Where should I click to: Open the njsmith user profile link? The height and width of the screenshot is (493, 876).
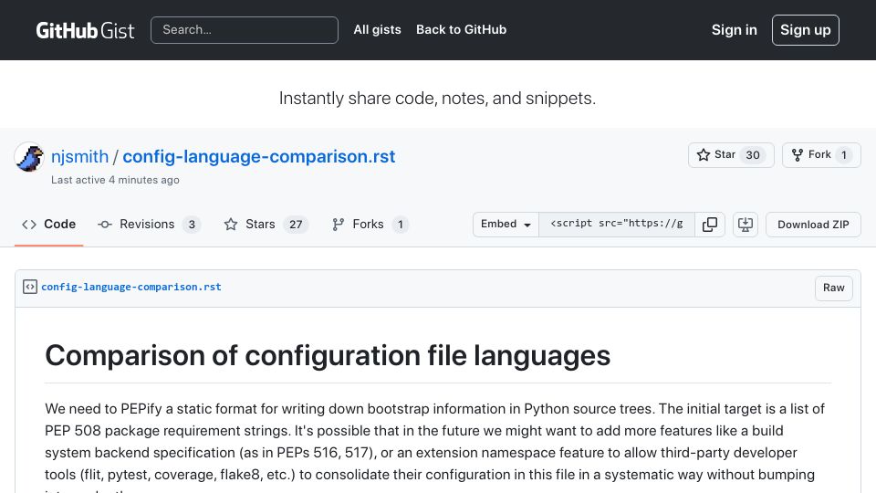coord(80,156)
